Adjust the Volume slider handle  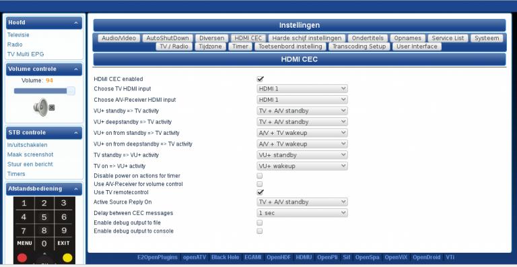[71, 91]
